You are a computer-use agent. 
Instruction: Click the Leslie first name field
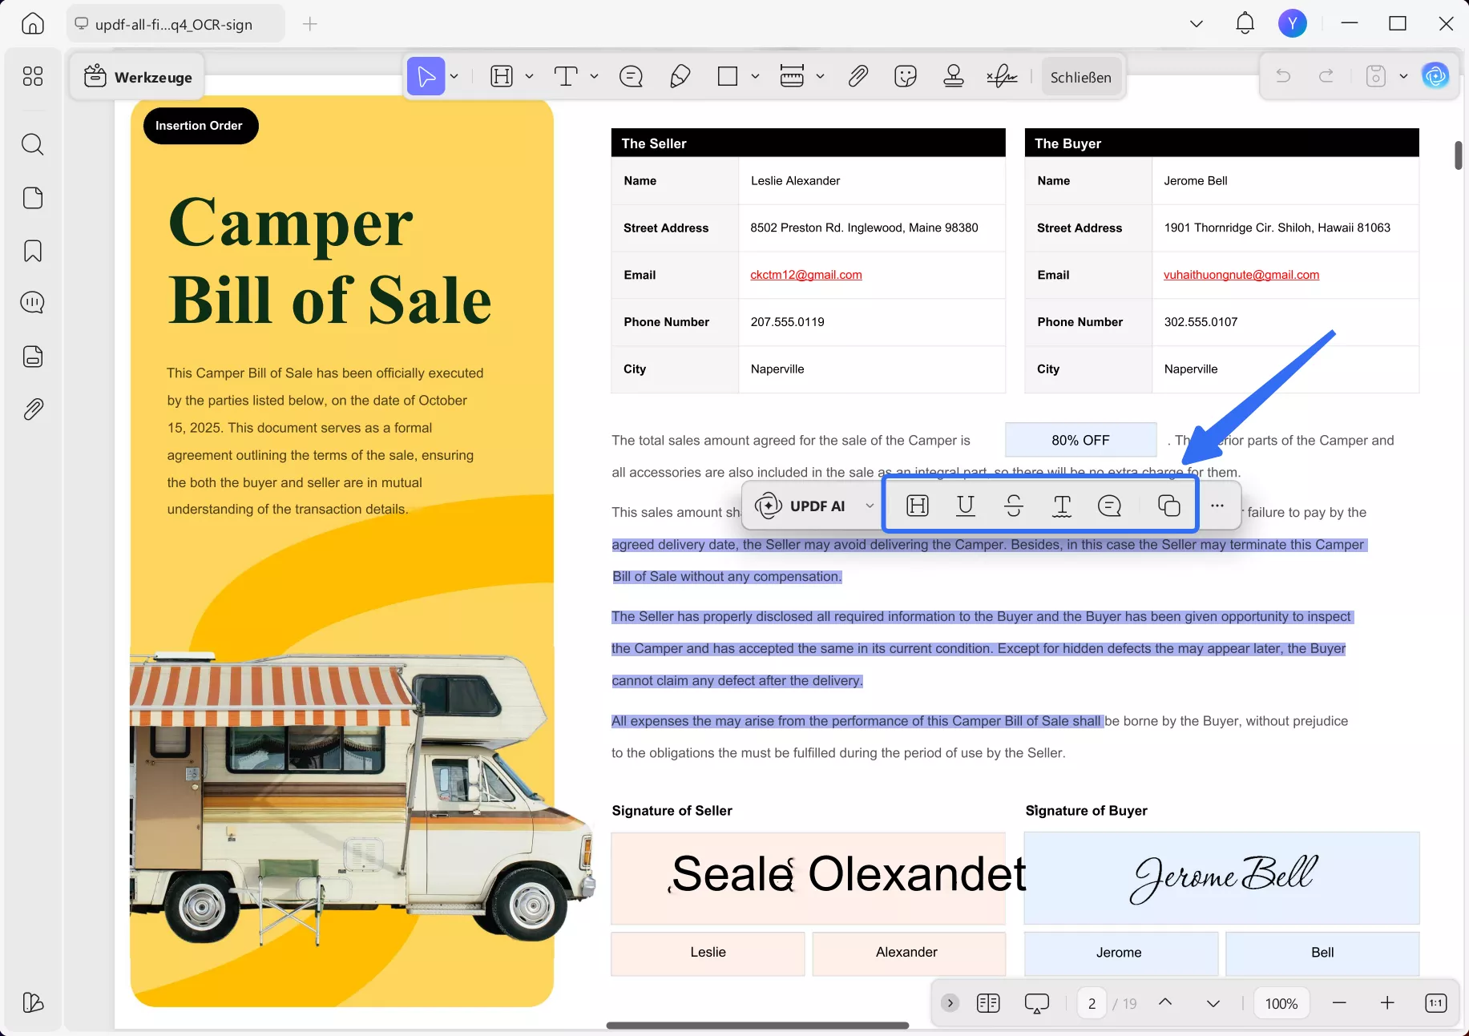[708, 953]
